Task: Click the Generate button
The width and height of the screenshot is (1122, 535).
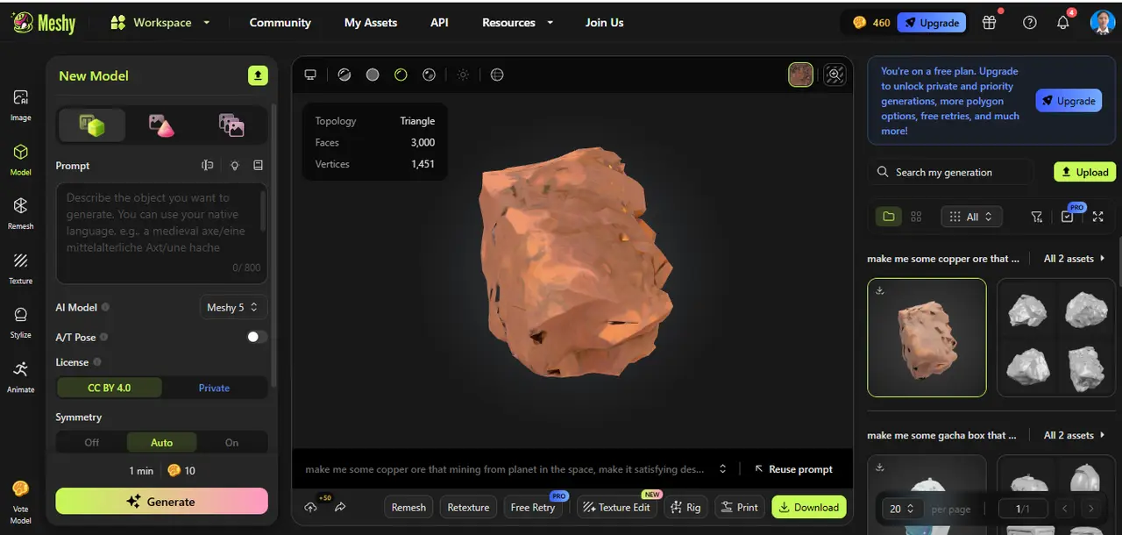Action: 161,501
